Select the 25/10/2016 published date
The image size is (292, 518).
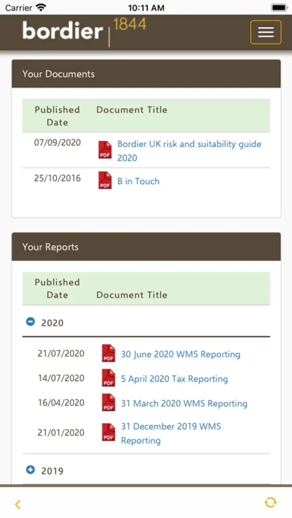click(58, 178)
